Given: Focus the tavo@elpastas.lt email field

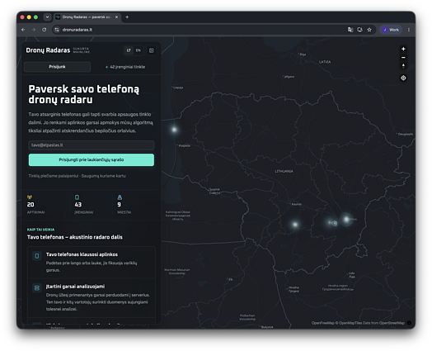Looking at the screenshot, I should [92, 145].
